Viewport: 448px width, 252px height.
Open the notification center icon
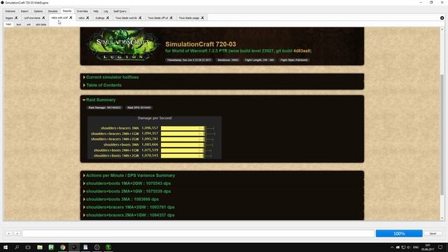(440, 247)
